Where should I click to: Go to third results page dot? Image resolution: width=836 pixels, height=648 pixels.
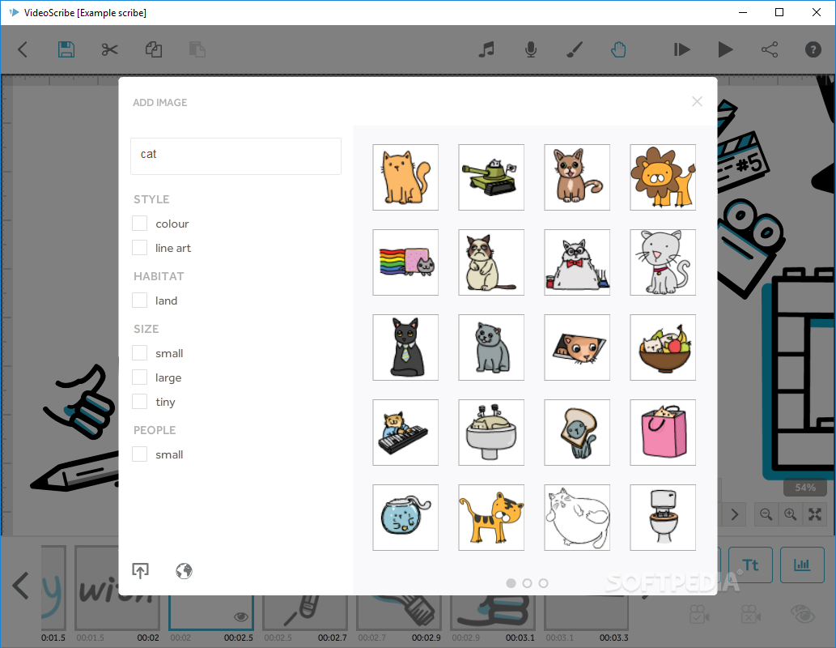point(543,583)
